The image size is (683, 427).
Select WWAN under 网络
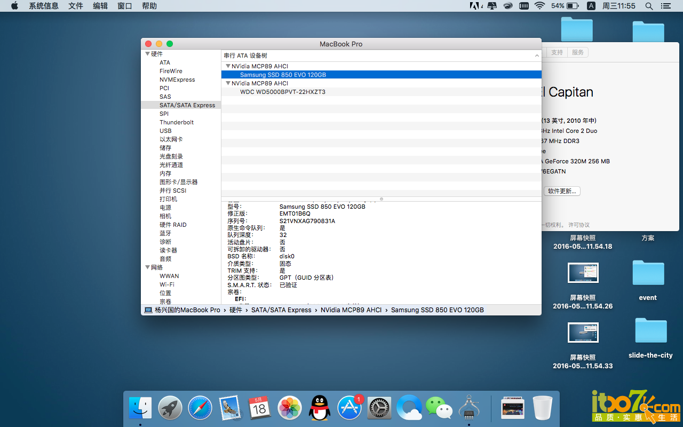[x=169, y=276]
